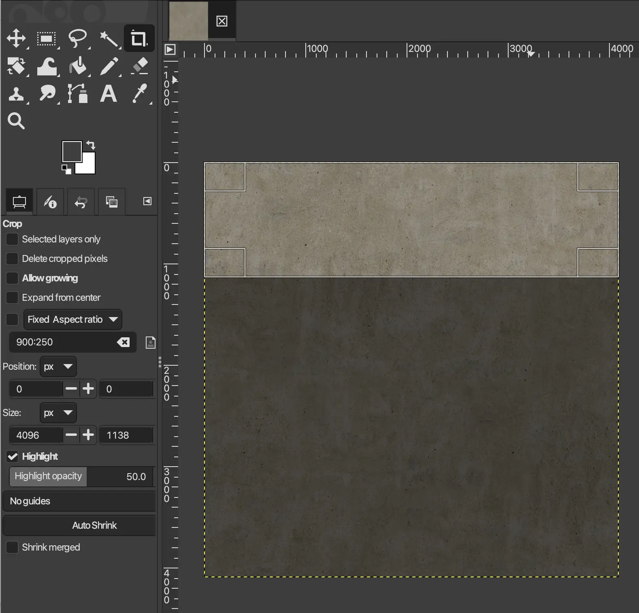Open the Fixed Aspect ratio dropdown

click(x=72, y=319)
